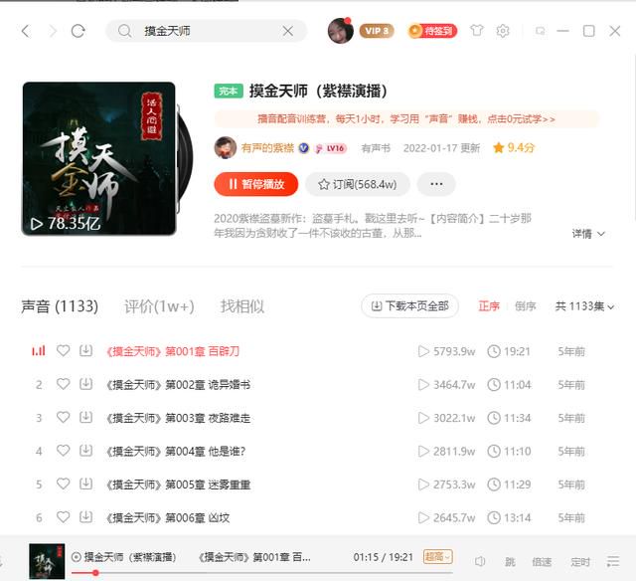Switch to 找相似 tab
Screen dimensions: 636x581
coord(242,306)
